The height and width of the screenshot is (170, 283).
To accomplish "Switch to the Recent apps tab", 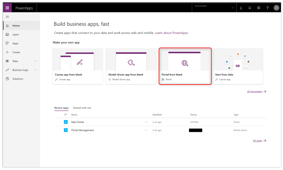I will (61, 108).
